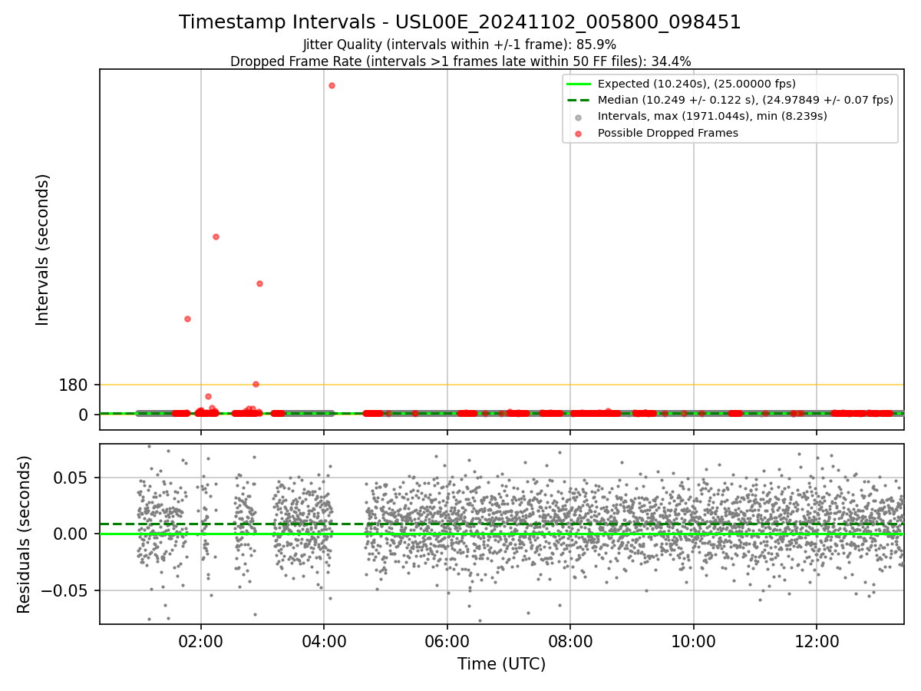The height and width of the screenshot is (691, 921).
Task: Click the red dropped-frame point on the 180 line
Action: tap(256, 384)
